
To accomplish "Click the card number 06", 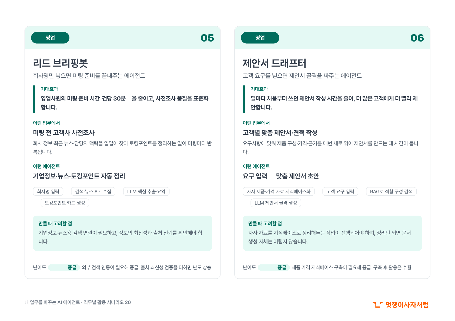I will point(417,38).
